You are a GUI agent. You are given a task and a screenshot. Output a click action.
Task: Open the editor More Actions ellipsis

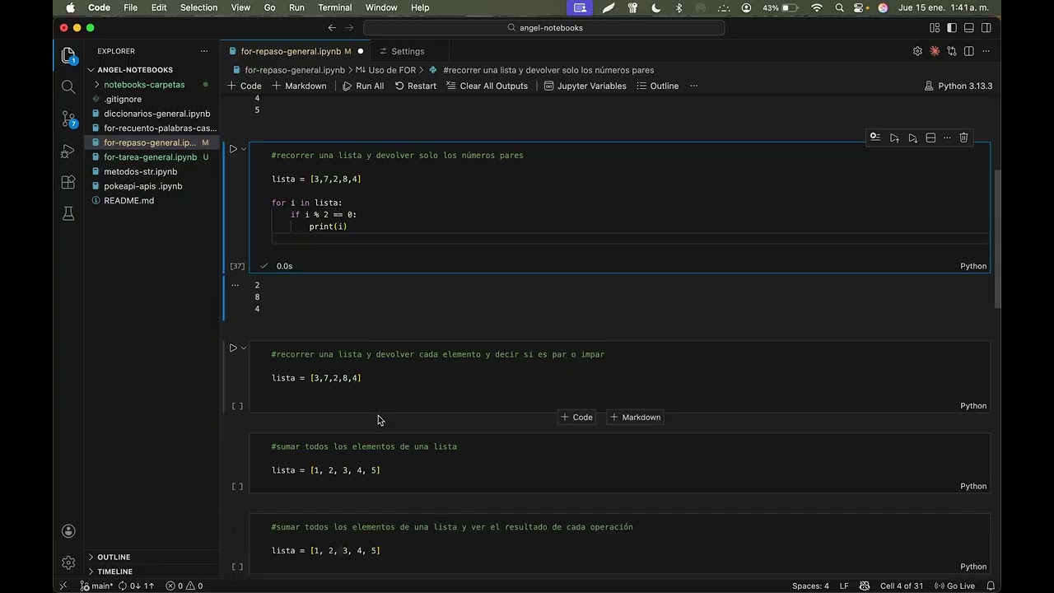click(x=986, y=51)
